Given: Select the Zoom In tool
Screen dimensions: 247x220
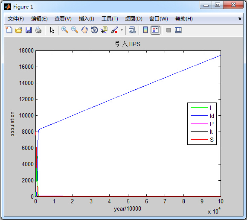Looking at the screenshot, I should click(x=65, y=30).
